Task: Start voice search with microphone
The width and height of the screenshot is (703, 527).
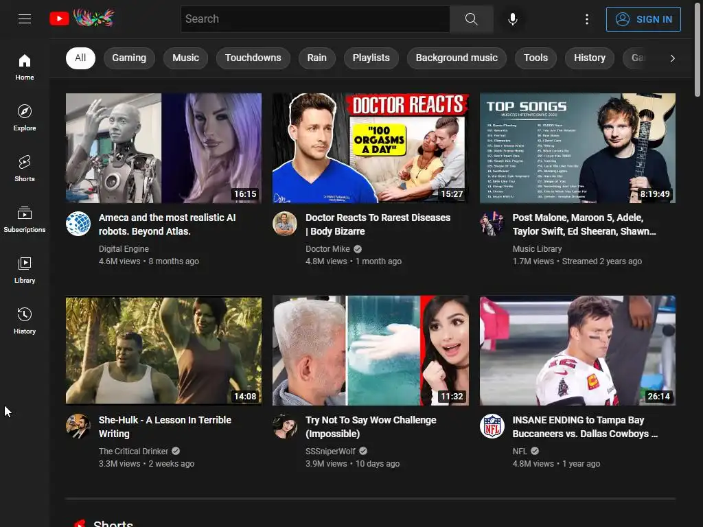Action: [513, 19]
